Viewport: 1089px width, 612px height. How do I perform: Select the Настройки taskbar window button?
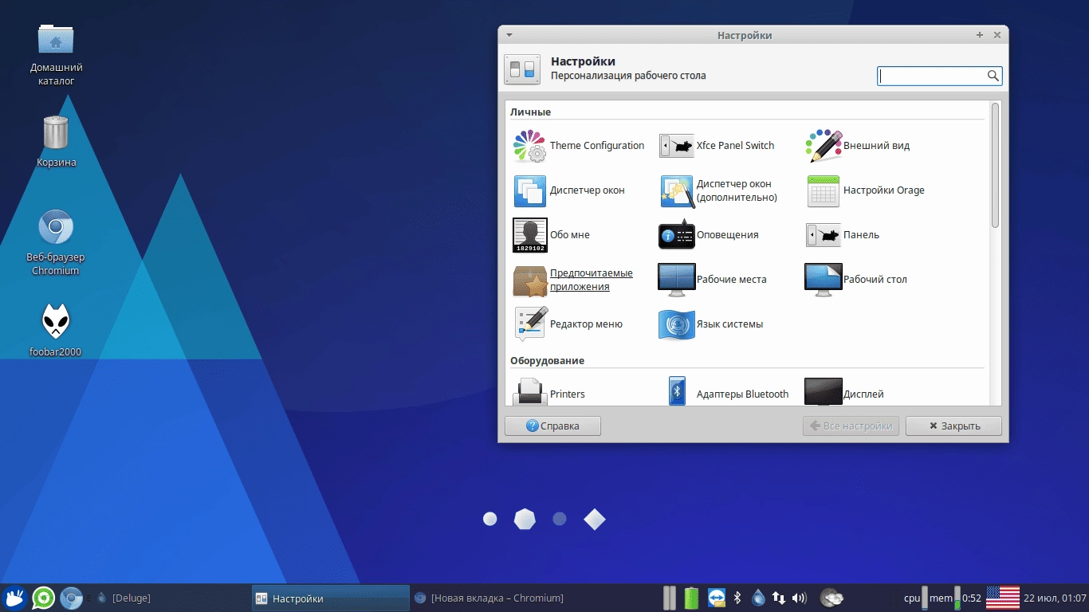coord(331,598)
